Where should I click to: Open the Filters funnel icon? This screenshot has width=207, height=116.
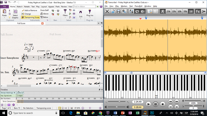point(65,12)
